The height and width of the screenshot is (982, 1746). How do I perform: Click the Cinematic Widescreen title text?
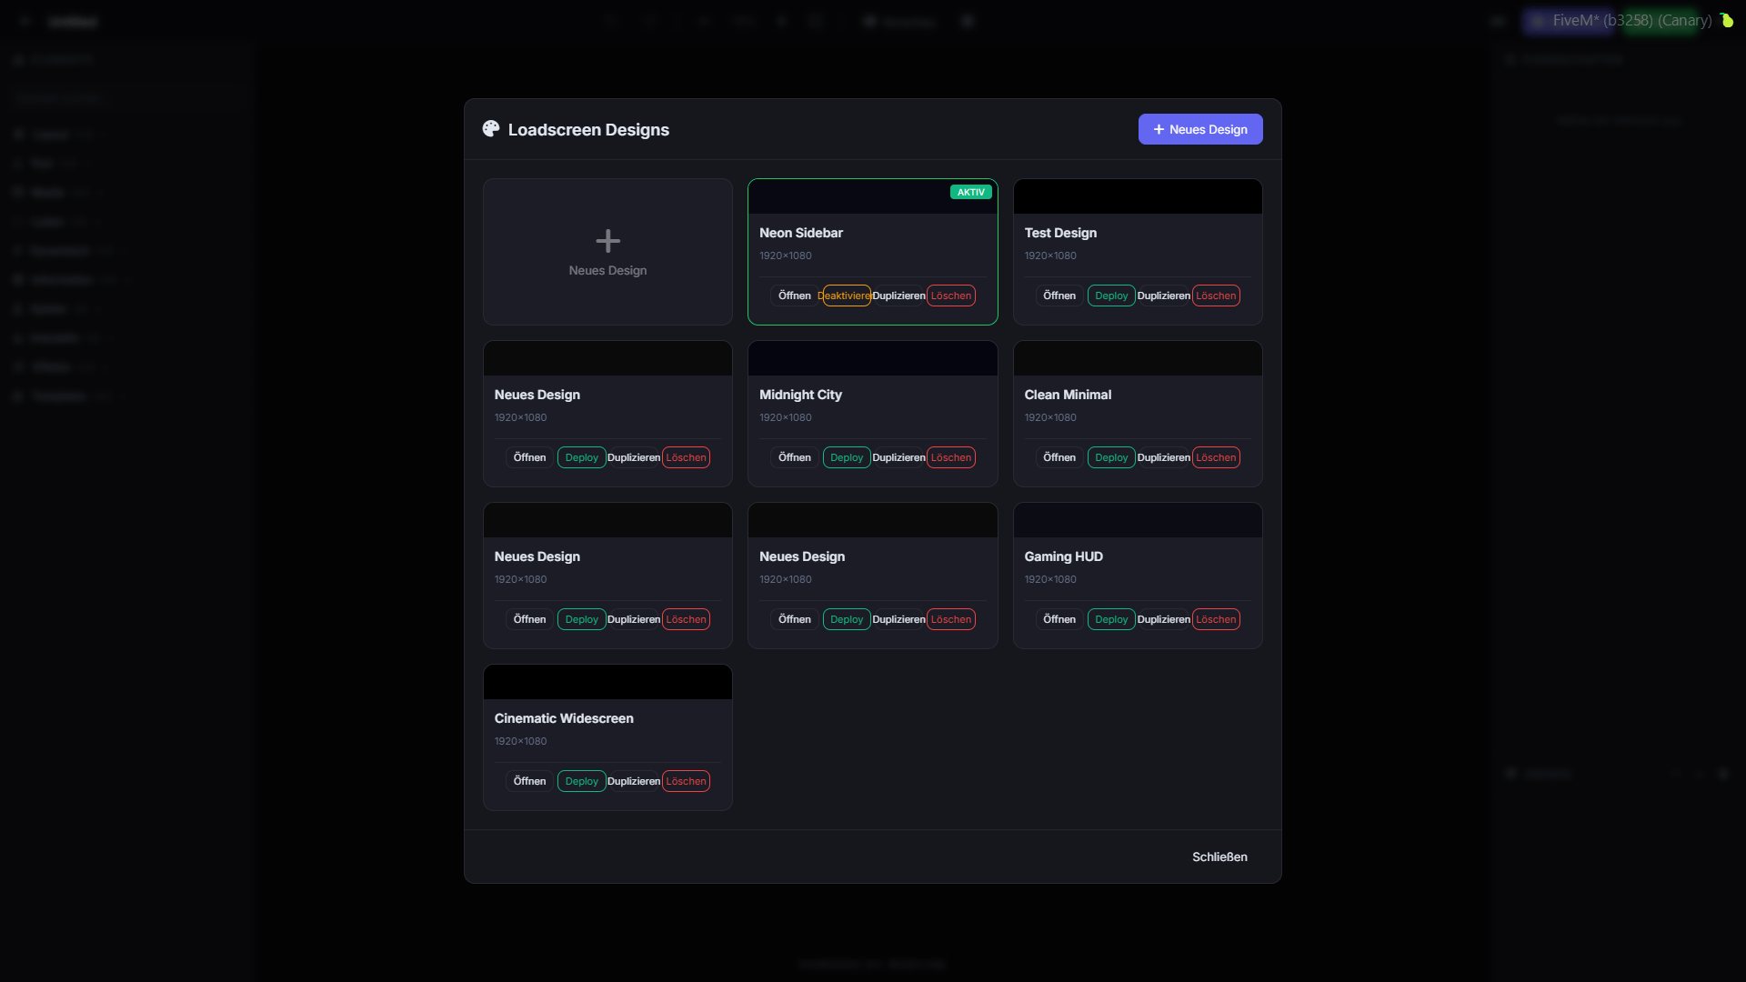(x=564, y=718)
